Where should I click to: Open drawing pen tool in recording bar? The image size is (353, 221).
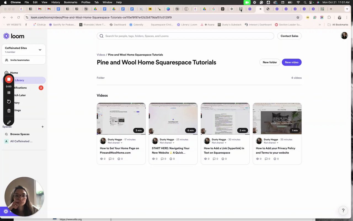click(9, 122)
